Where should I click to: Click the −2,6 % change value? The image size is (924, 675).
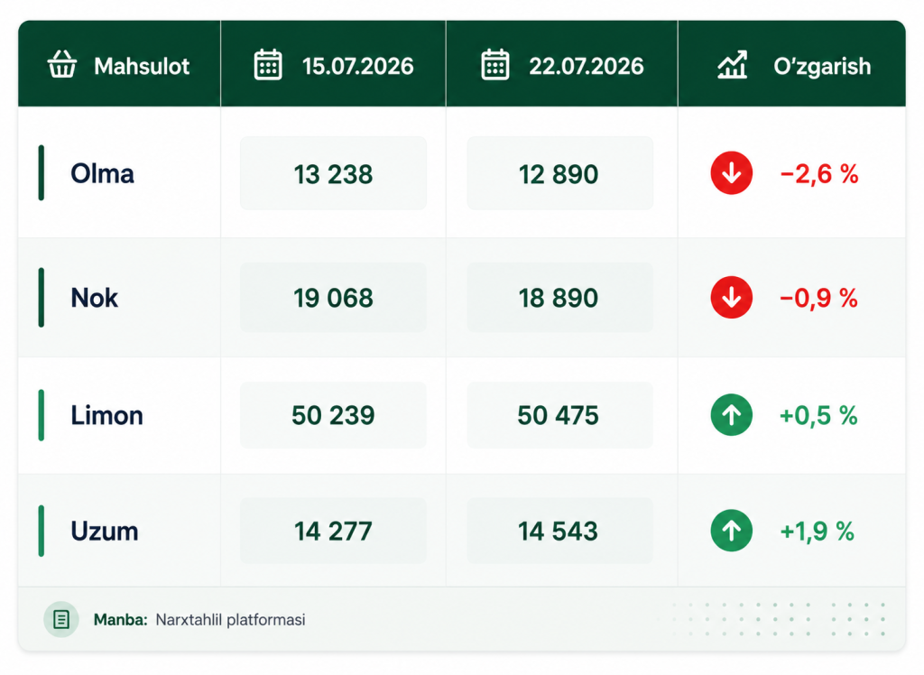pos(819,174)
